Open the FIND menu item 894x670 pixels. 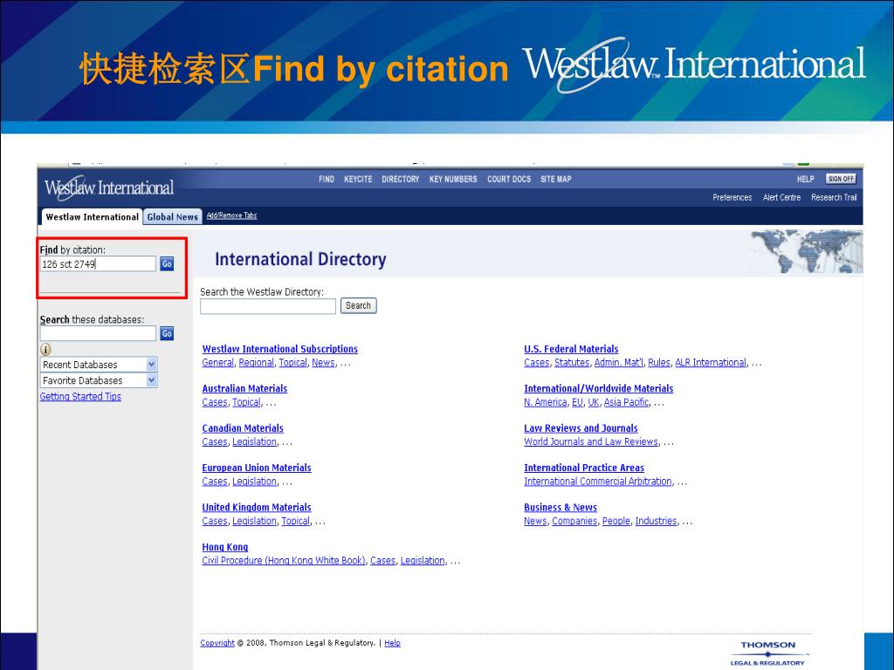[327, 179]
